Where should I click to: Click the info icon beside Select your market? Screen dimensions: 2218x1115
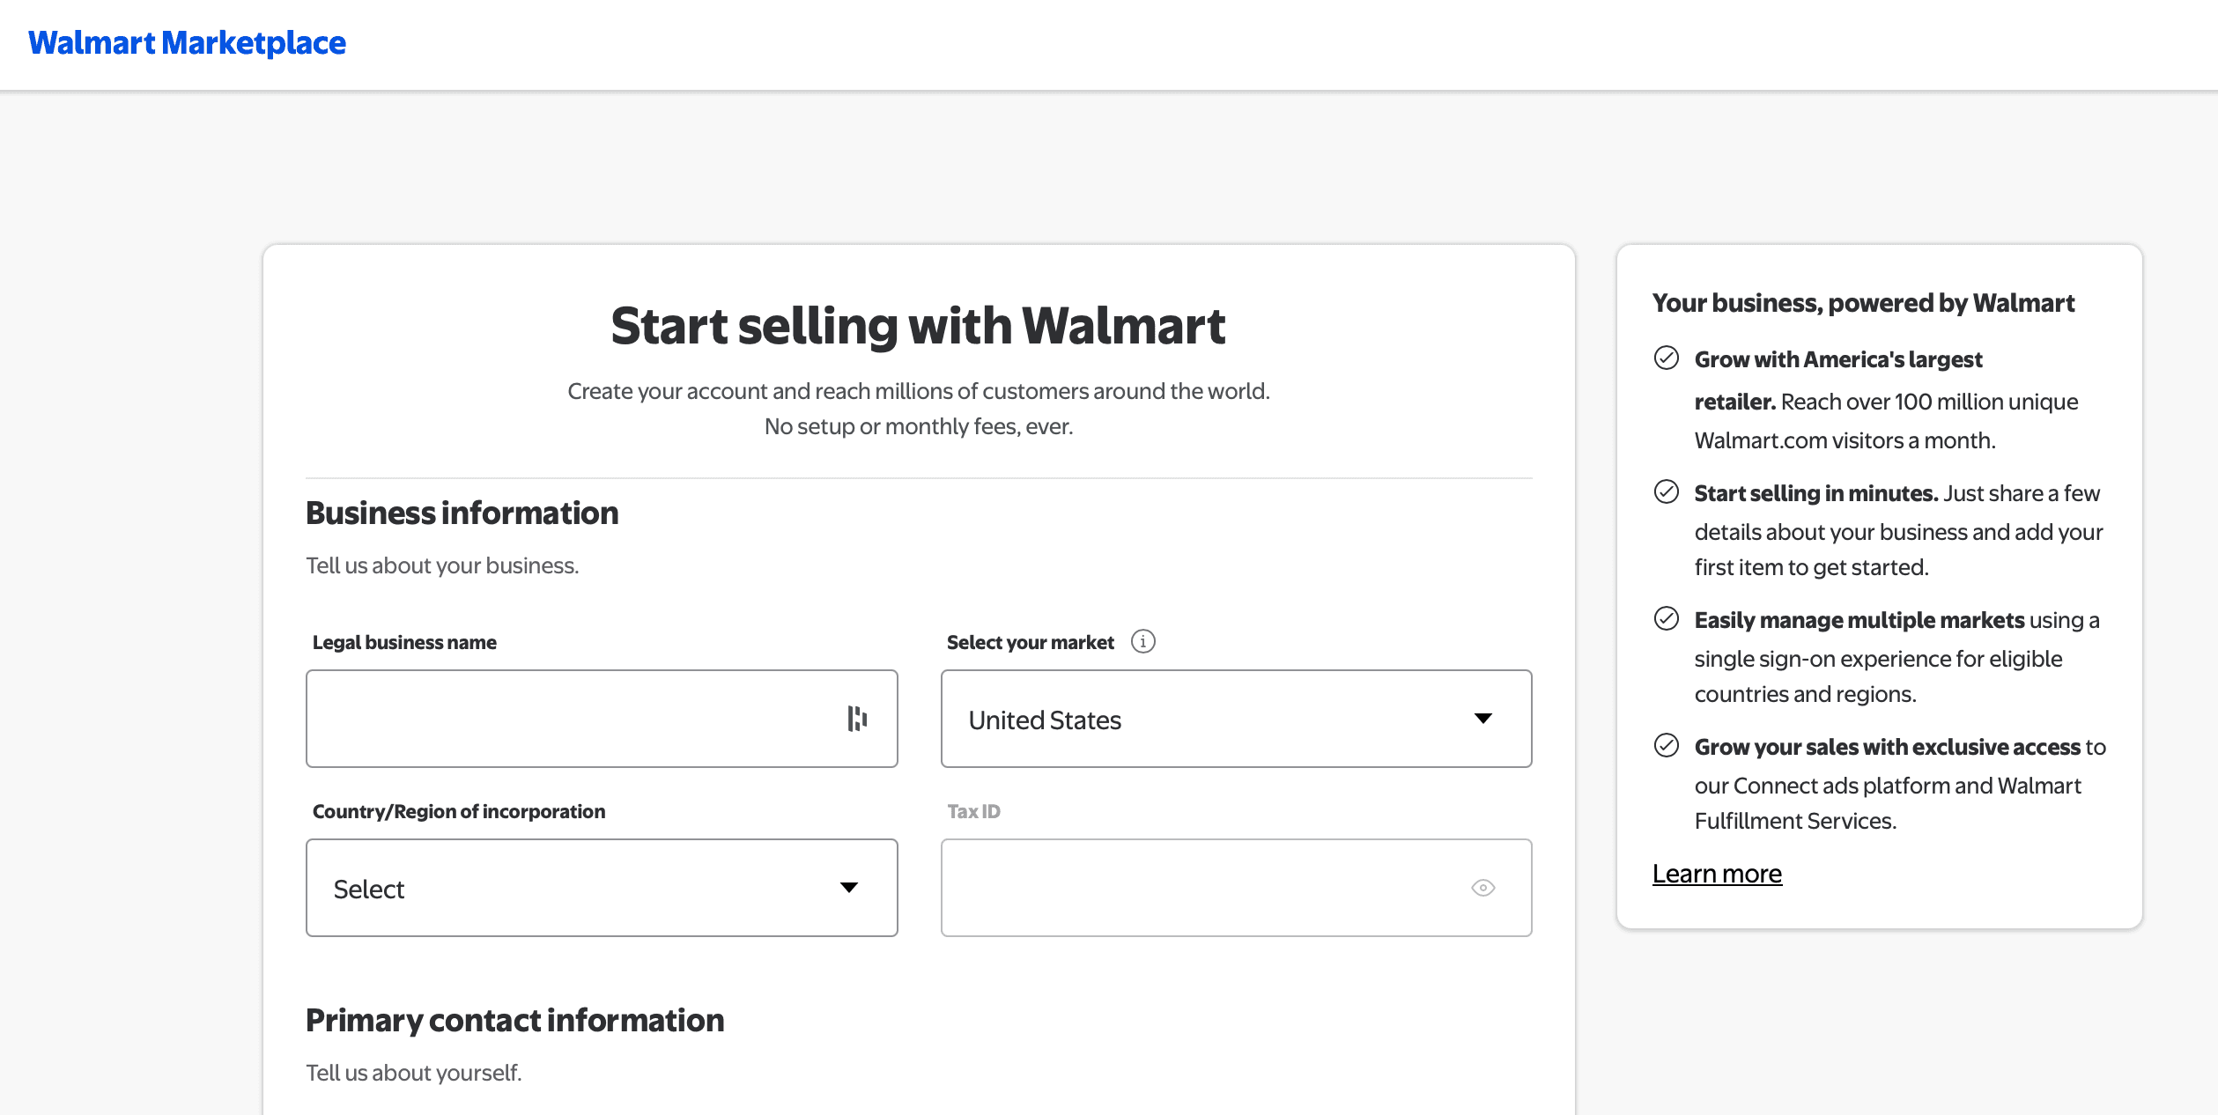click(x=1142, y=641)
